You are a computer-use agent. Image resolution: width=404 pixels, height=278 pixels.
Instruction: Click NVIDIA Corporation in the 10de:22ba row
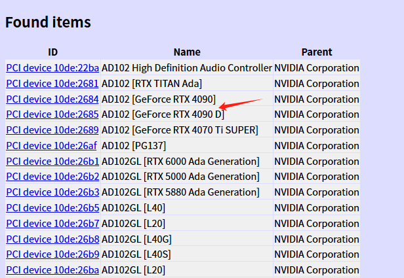tap(317, 68)
